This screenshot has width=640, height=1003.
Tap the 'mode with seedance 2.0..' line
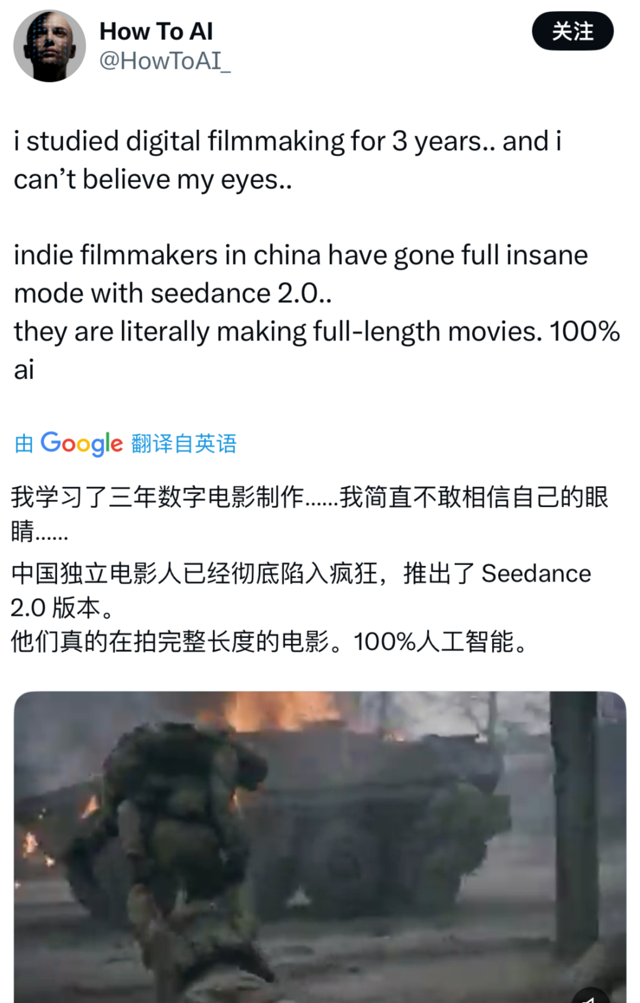pos(173,293)
